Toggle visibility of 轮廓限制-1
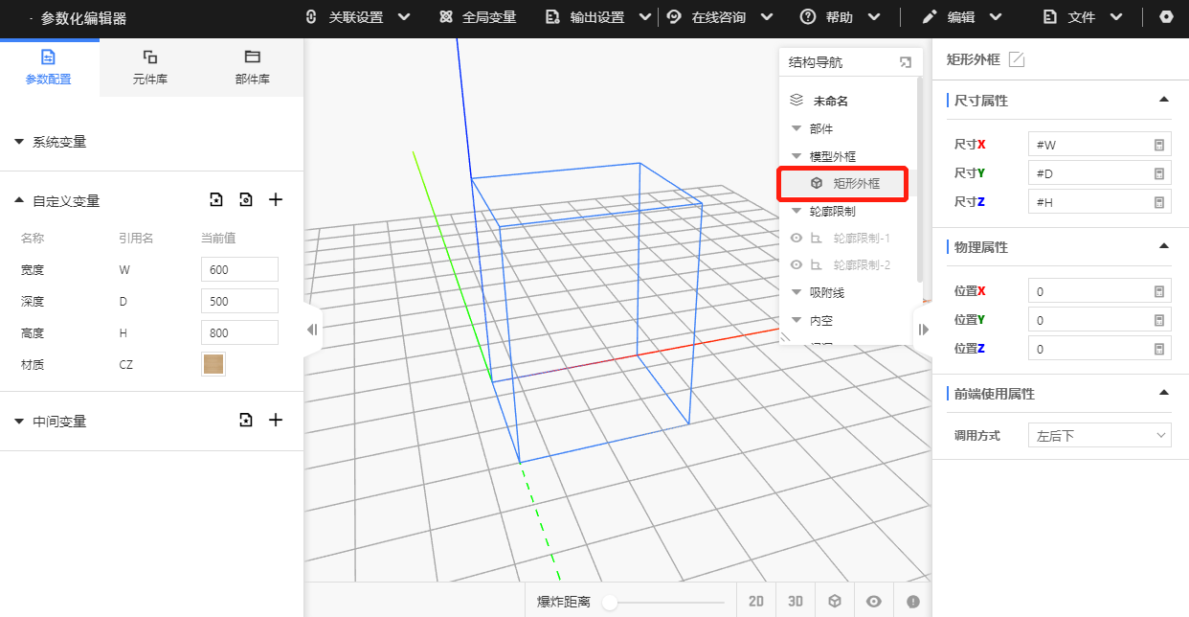Image resolution: width=1189 pixels, height=617 pixels. pos(796,239)
